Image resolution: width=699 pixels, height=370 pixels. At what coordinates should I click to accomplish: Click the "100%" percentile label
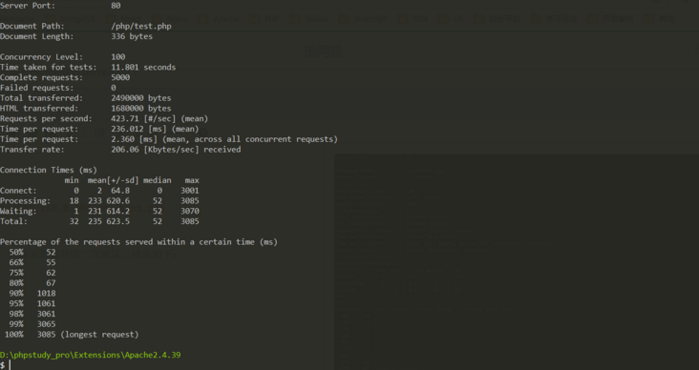point(14,334)
